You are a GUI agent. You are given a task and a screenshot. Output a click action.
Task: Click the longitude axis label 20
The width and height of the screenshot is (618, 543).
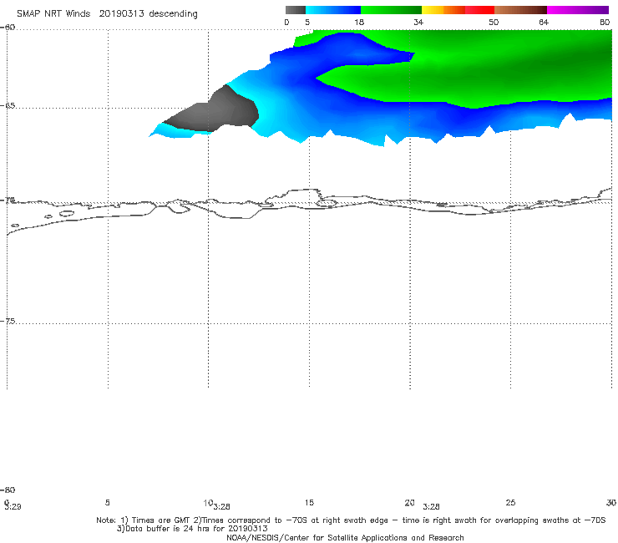pyautogui.click(x=409, y=502)
